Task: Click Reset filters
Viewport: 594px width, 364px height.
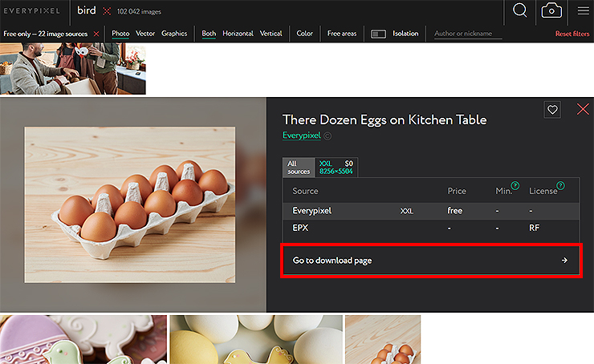Action: (x=572, y=34)
